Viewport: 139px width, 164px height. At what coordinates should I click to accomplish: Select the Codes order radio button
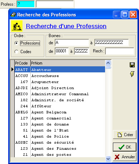[x=16, y=52]
